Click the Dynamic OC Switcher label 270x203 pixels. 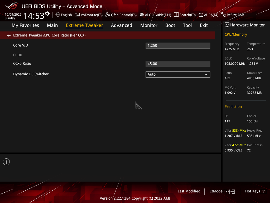31,74
